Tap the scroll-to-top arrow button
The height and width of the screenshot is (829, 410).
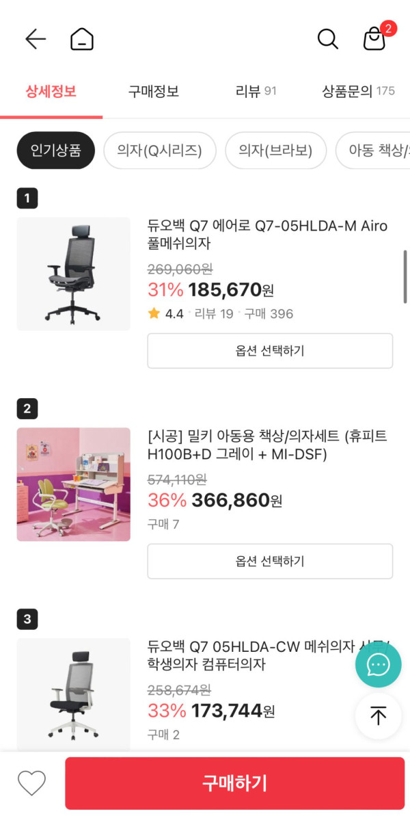(378, 716)
